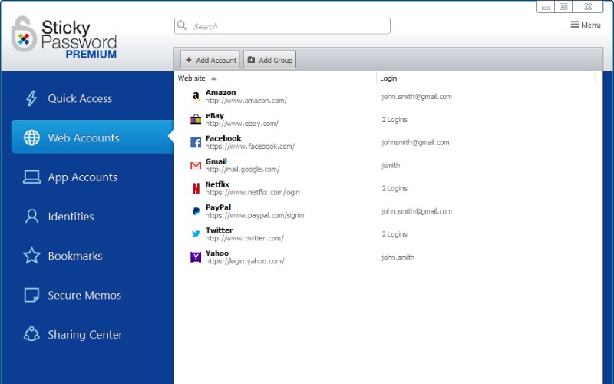Select the Gmail account name
This screenshot has height=384, width=614.
[216, 161]
